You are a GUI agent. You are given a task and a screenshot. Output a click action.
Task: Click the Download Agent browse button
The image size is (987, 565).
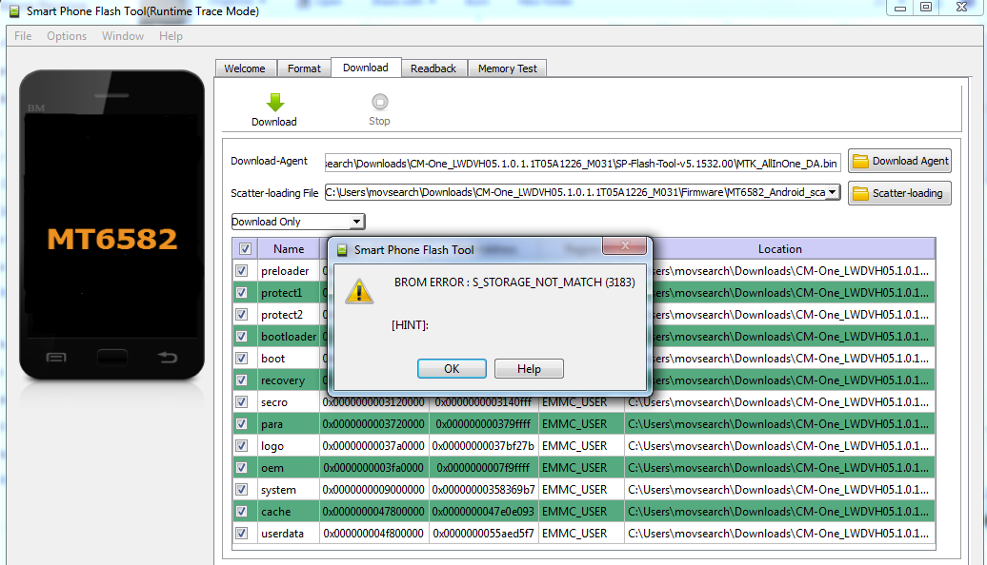(899, 161)
